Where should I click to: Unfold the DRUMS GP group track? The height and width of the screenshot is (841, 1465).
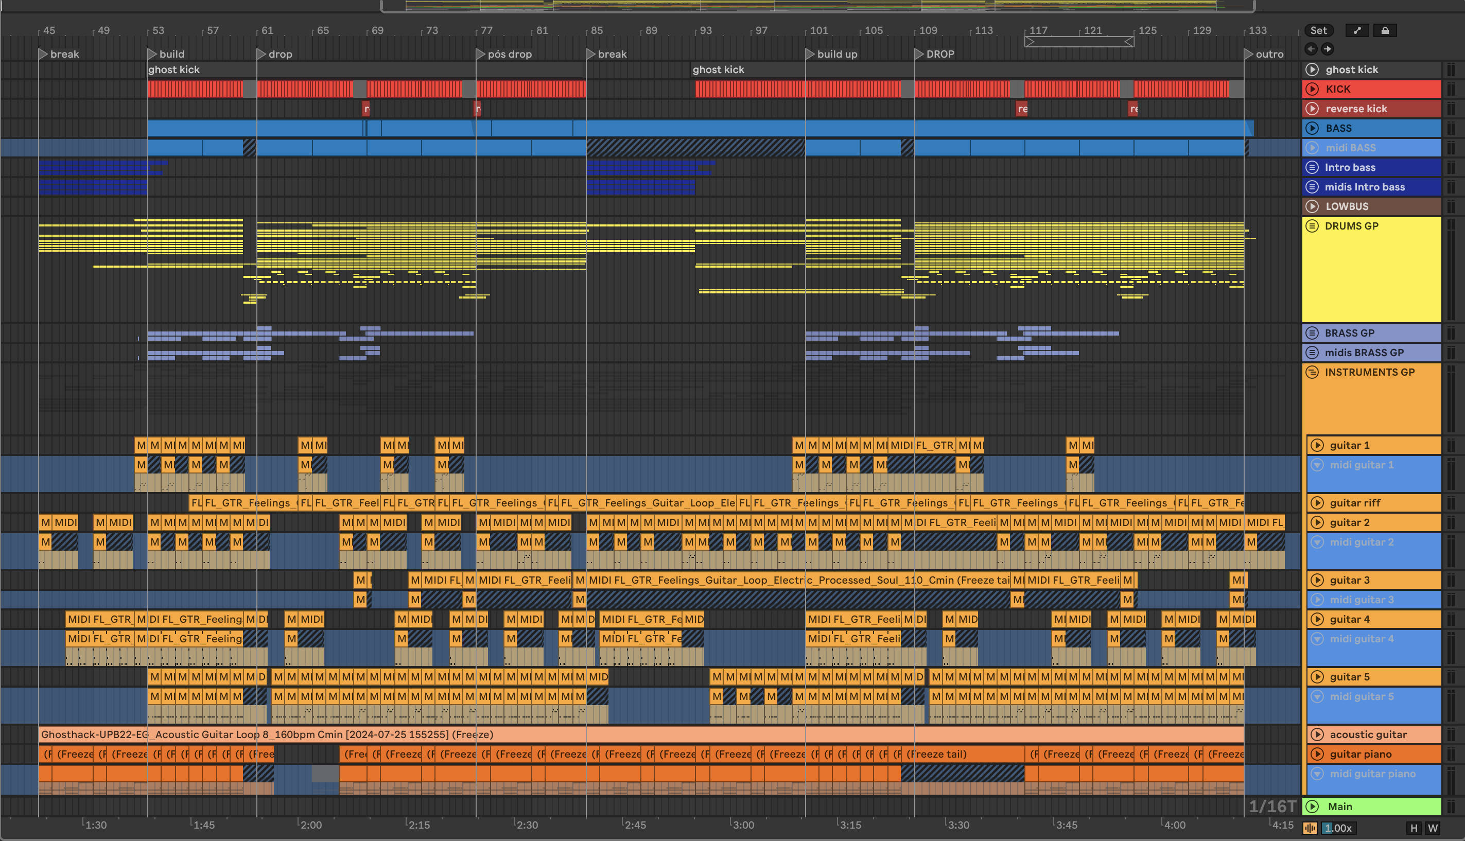point(1313,226)
